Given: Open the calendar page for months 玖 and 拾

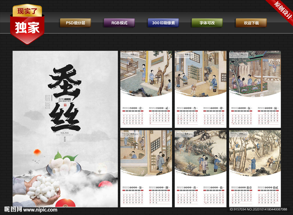Looking at the screenshot, I should [x=201, y=169].
